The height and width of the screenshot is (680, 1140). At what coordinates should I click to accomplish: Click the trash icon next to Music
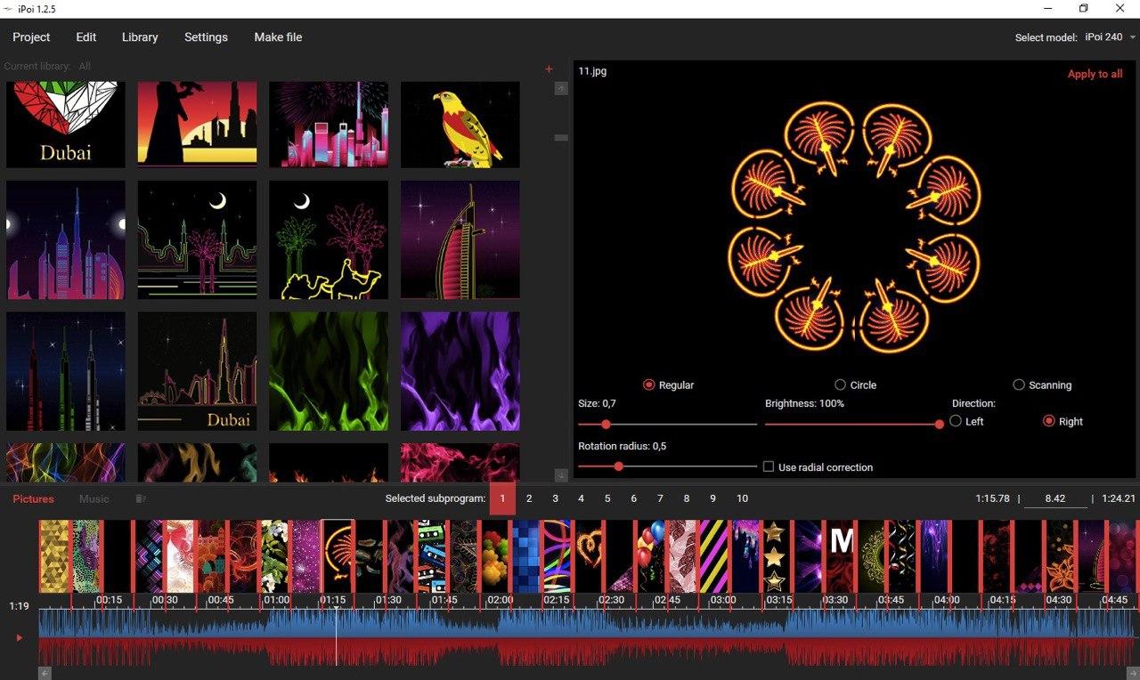click(x=140, y=499)
